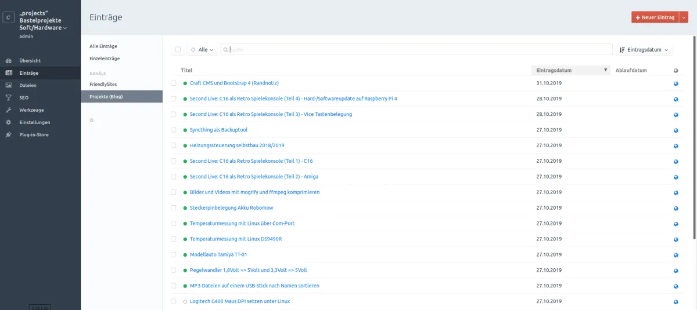Click the Neuer Eintrag button
The image size is (697, 310).
coord(655,17)
